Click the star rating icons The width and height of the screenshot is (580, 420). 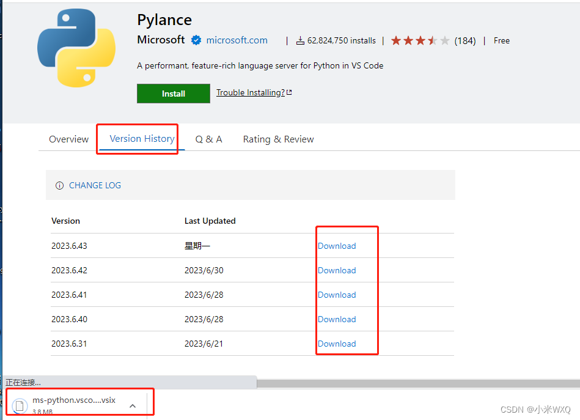[420, 40]
